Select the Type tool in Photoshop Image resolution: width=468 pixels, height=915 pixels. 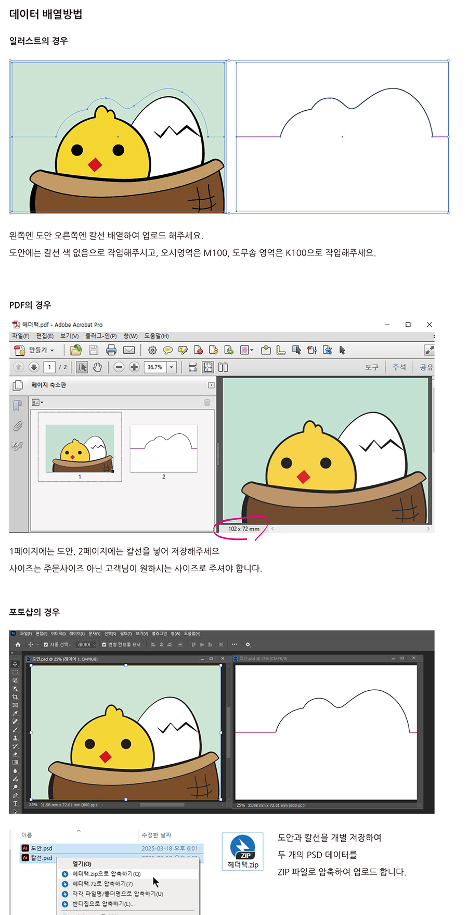[x=15, y=804]
